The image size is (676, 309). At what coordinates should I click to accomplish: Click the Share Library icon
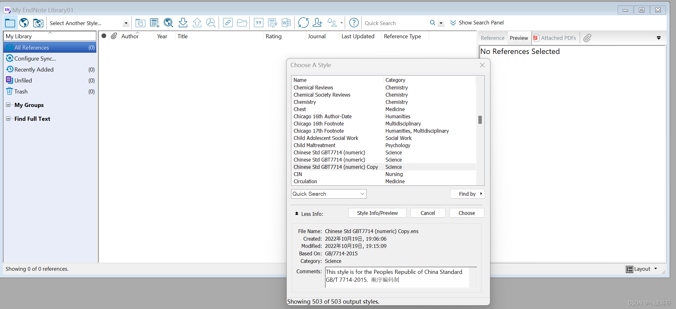[x=317, y=23]
